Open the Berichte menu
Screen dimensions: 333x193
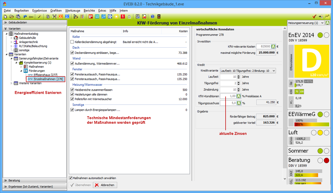(89, 10)
